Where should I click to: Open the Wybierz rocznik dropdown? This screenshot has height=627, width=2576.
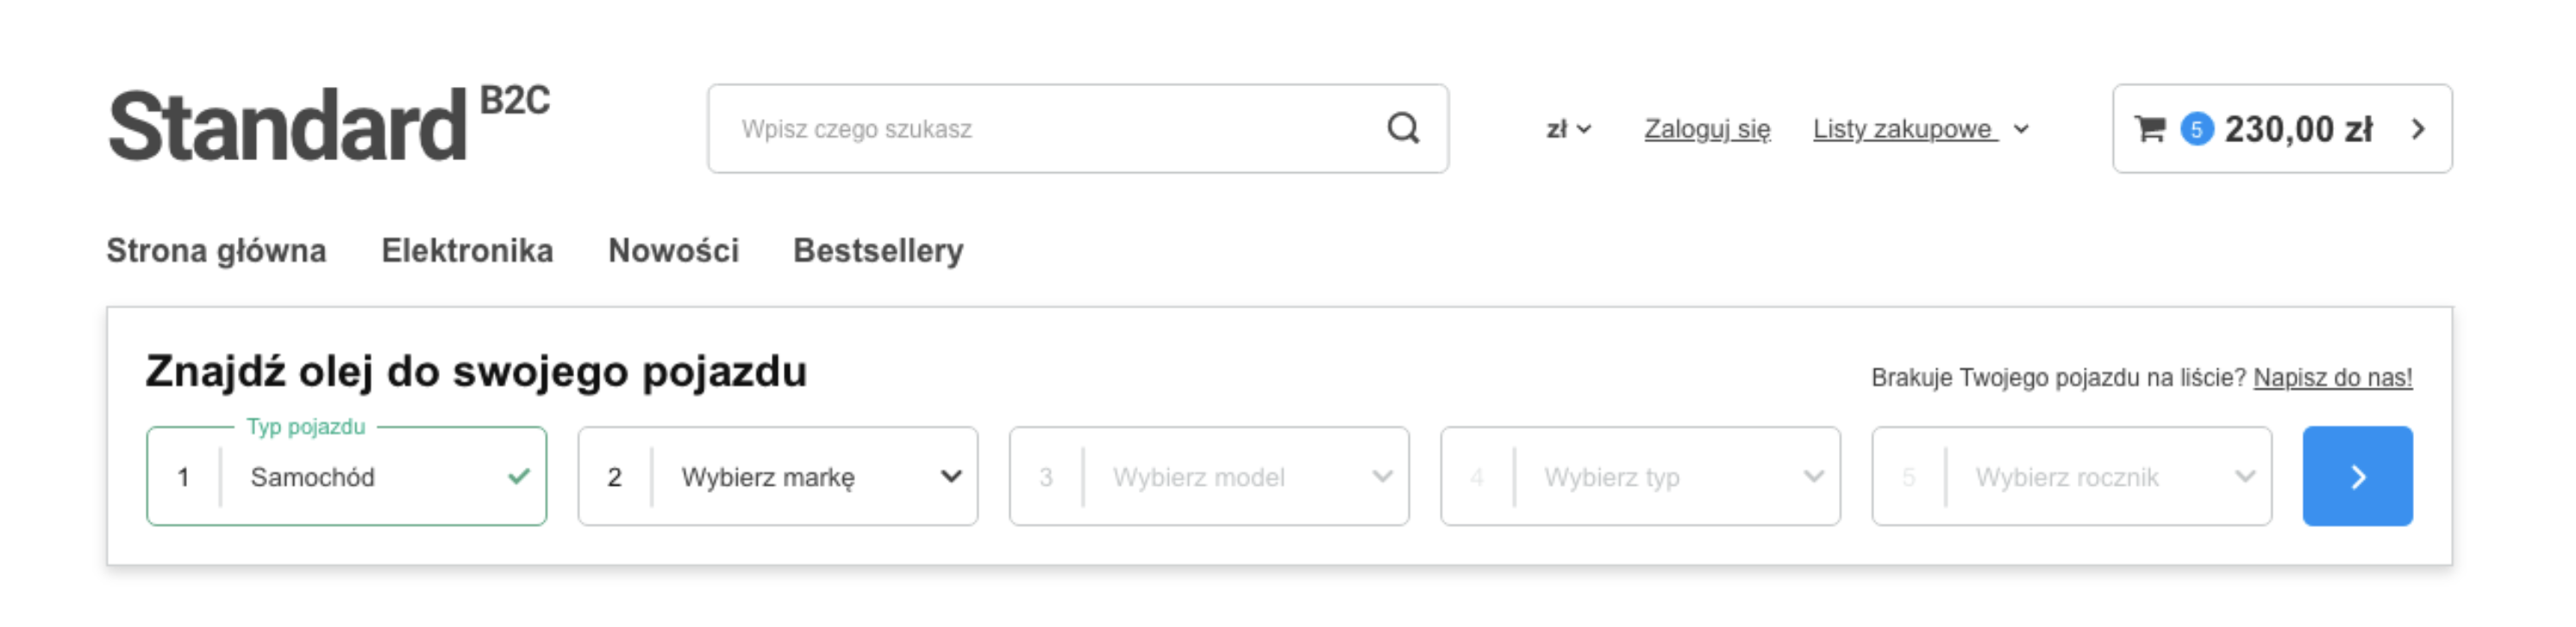(x=2071, y=476)
